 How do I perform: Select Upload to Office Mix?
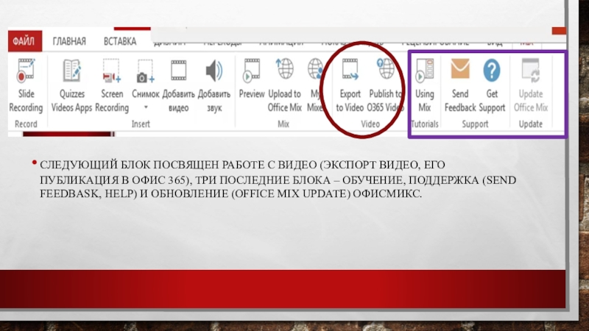click(284, 72)
